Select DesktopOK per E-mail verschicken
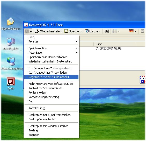 pos(51,115)
